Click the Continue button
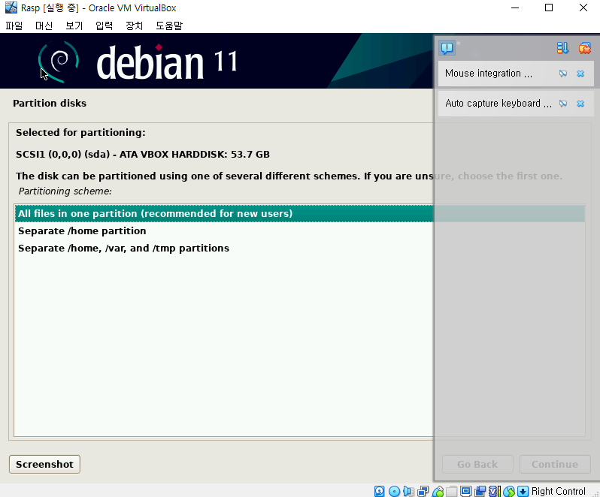This screenshot has width=600, height=497. point(554,464)
